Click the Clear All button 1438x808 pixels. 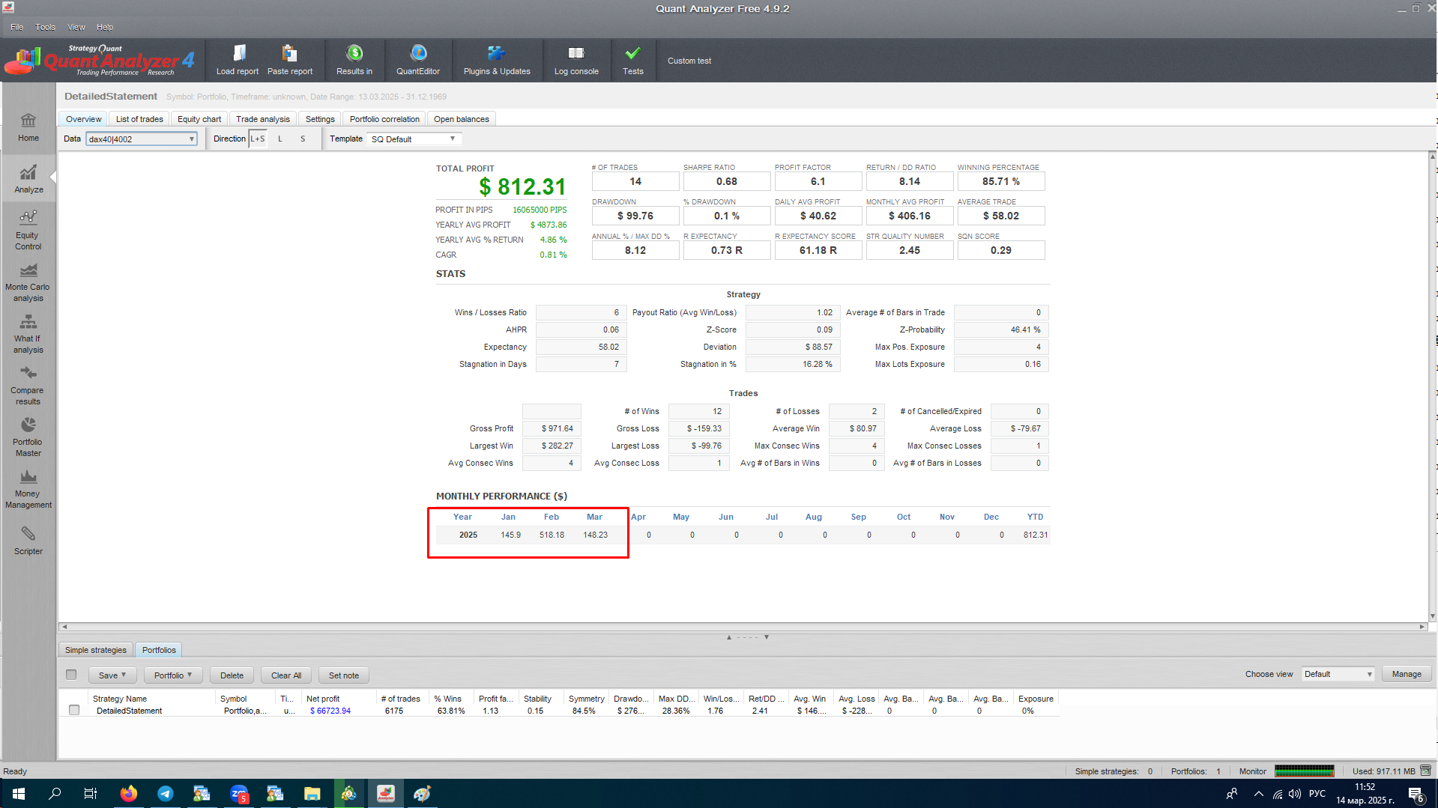point(286,675)
